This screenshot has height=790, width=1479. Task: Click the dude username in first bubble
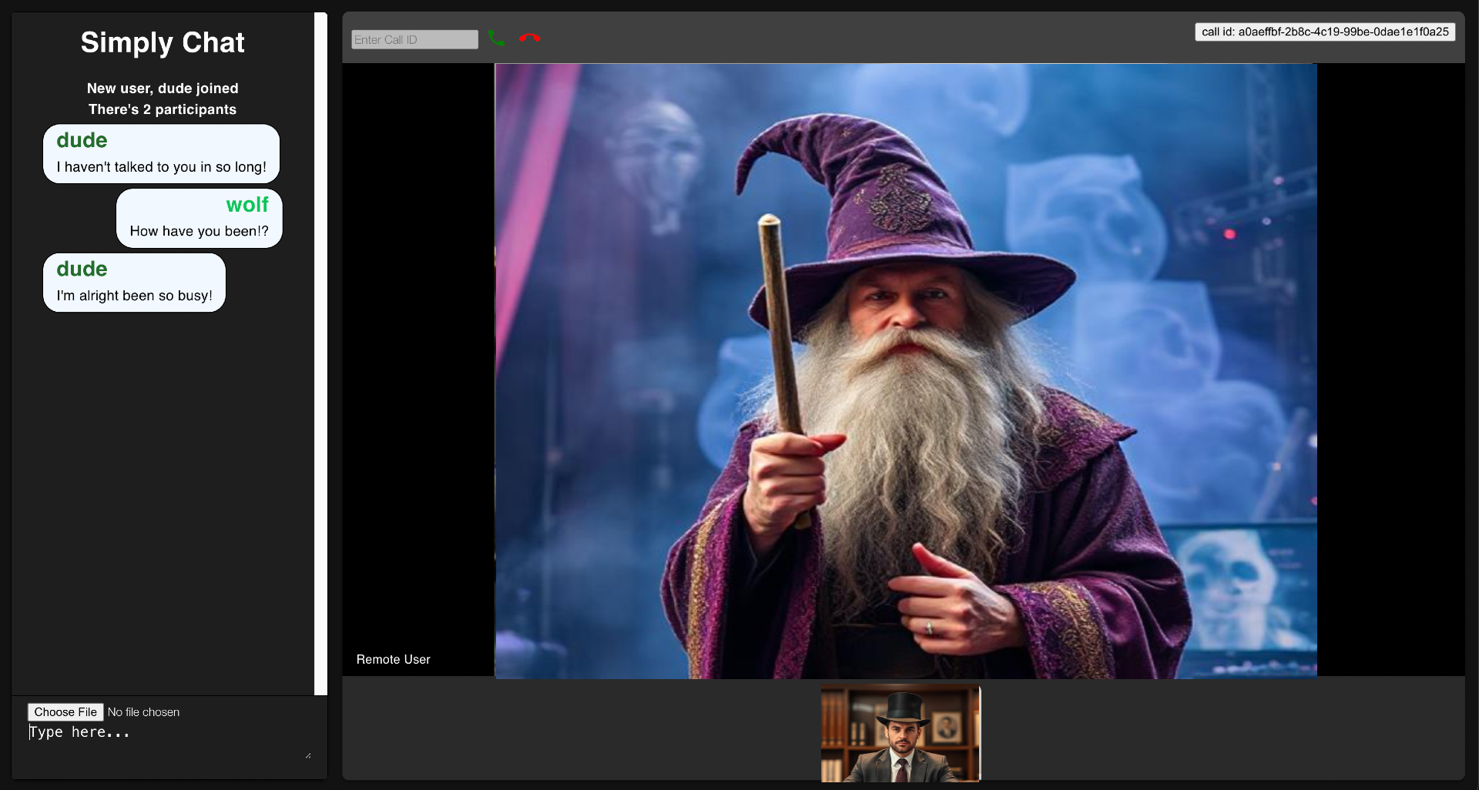pyautogui.click(x=82, y=140)
